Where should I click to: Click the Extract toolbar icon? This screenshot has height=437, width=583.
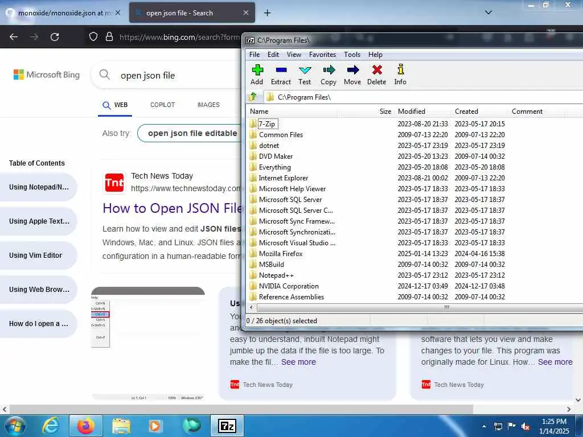tap(281, 75)
